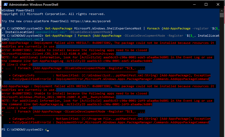Click the '\AppXManifest.xml"}' text
225x137 pixels.
(x=26, y=39)
